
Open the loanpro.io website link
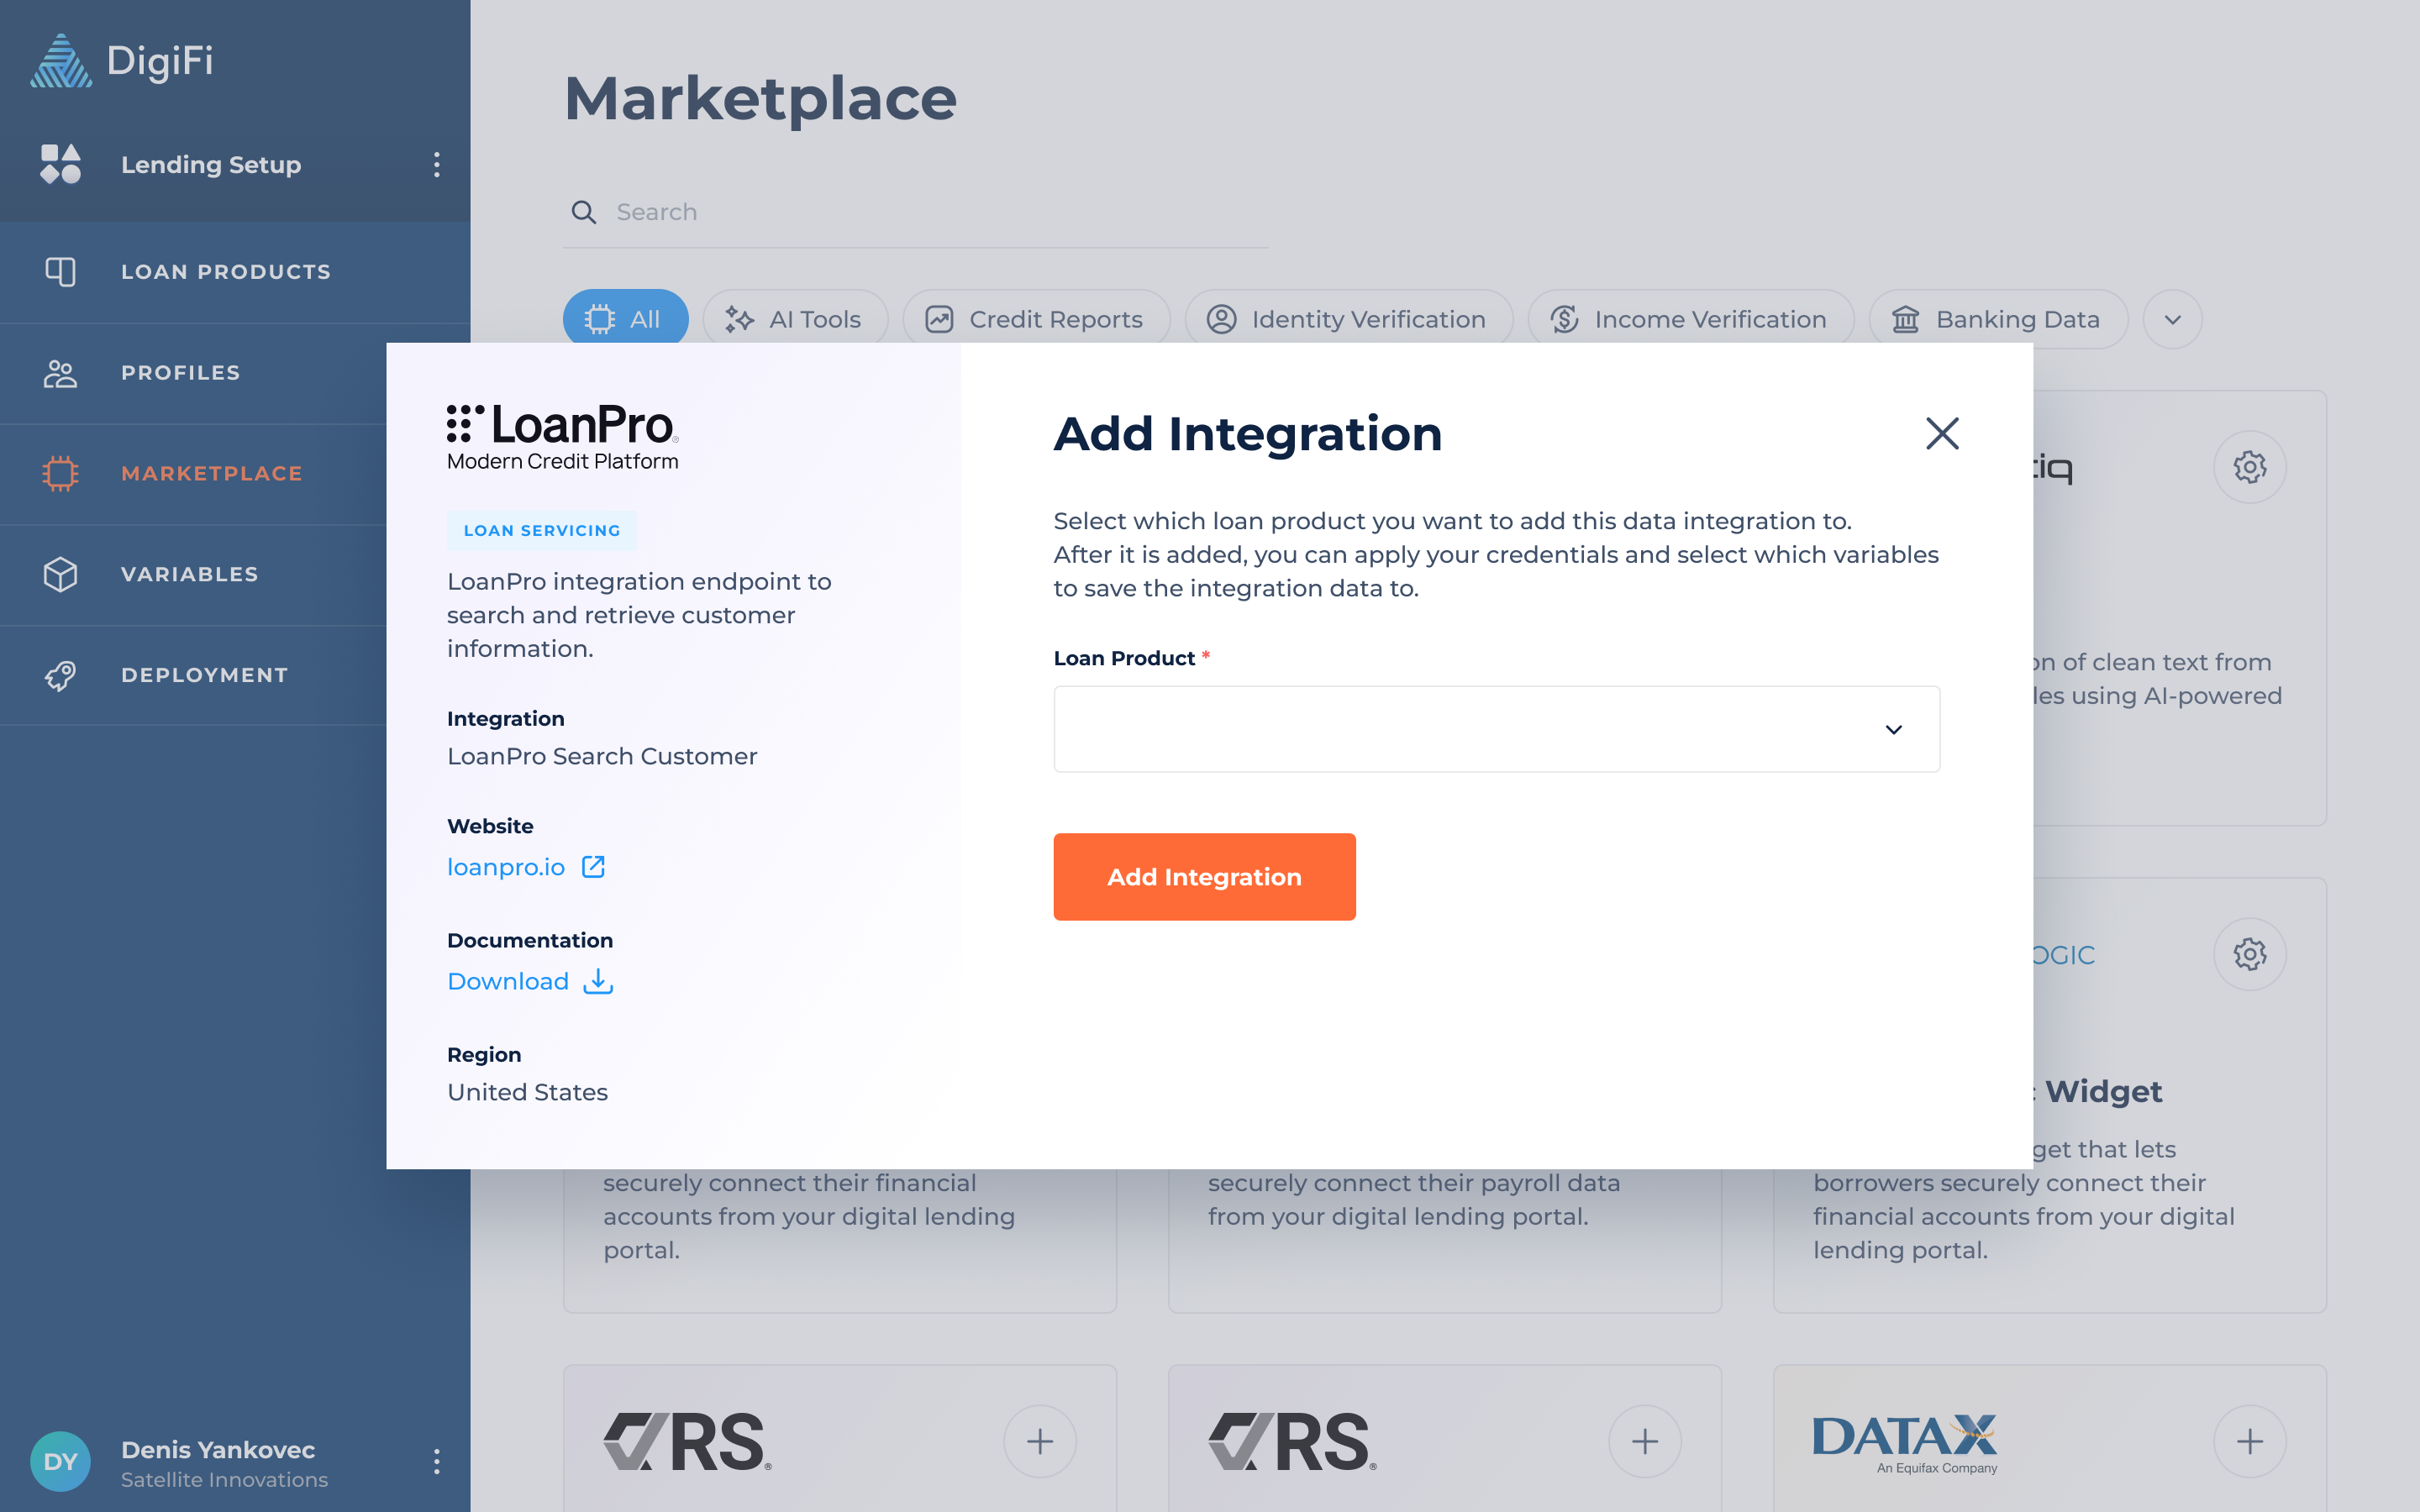point(506,867)
